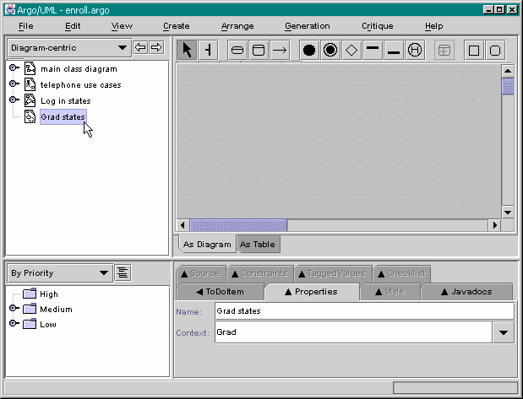Select the Join bar tool
The width and height of the screenshot is (523, 399).
(x=394, y=51)
